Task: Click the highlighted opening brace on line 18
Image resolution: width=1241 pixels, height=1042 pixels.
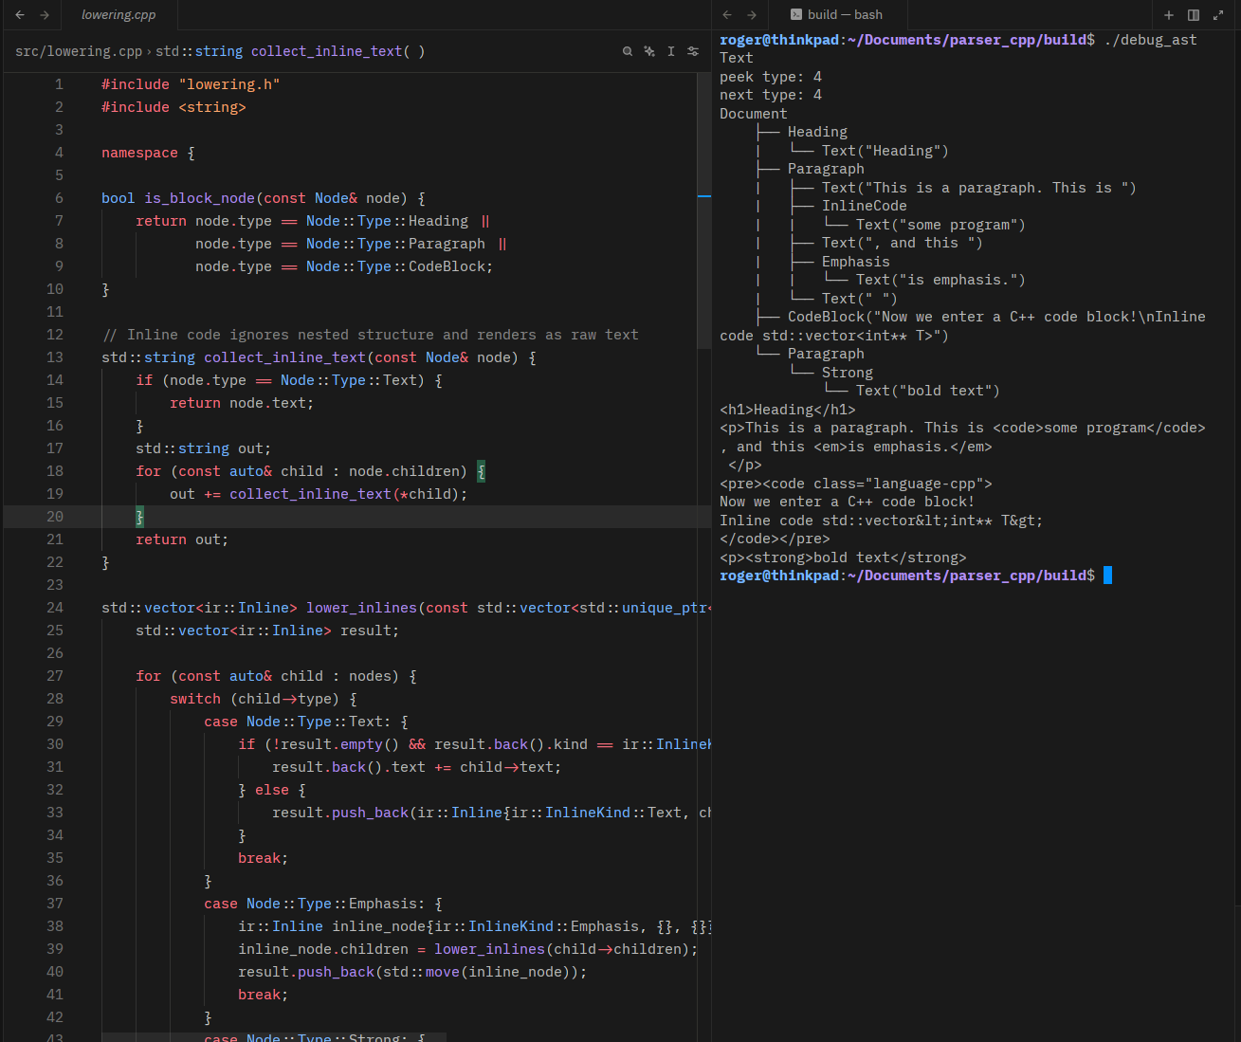Action: pos(481,471)
